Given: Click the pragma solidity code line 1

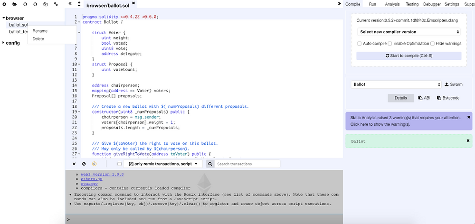Looking at the screenshot, I should [120, 17].
